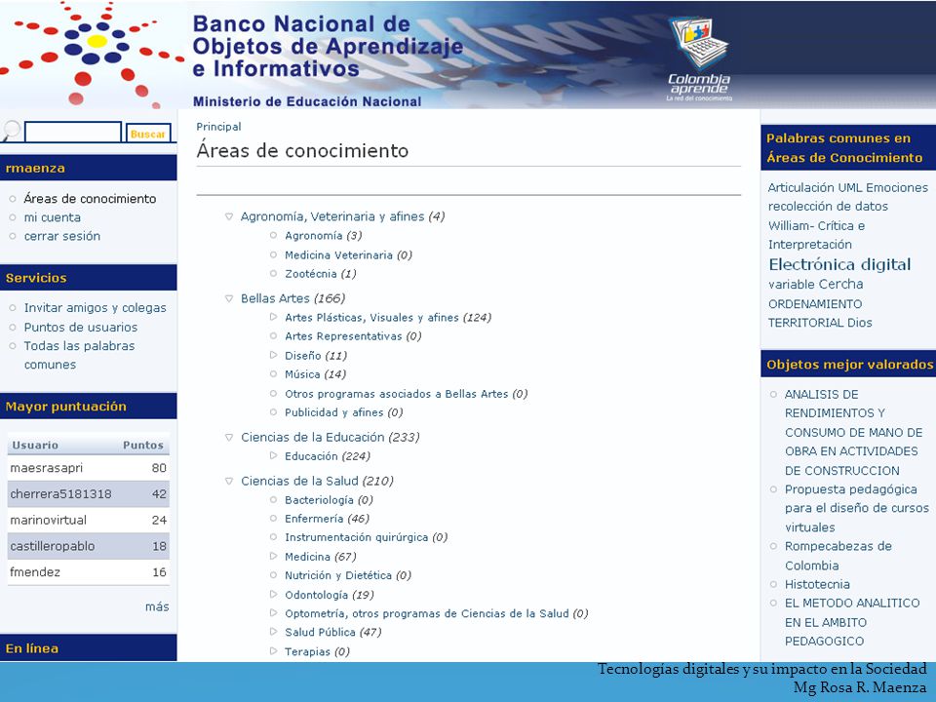Click the magnifying glass search icon
This screenshot has width=936, height=702.
[x=12, y=131]
